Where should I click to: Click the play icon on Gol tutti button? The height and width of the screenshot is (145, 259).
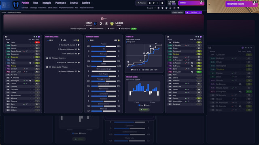187,12
